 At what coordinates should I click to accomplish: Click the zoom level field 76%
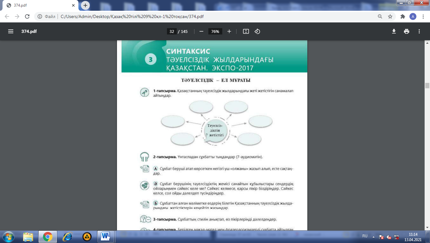tap(215, 31)
